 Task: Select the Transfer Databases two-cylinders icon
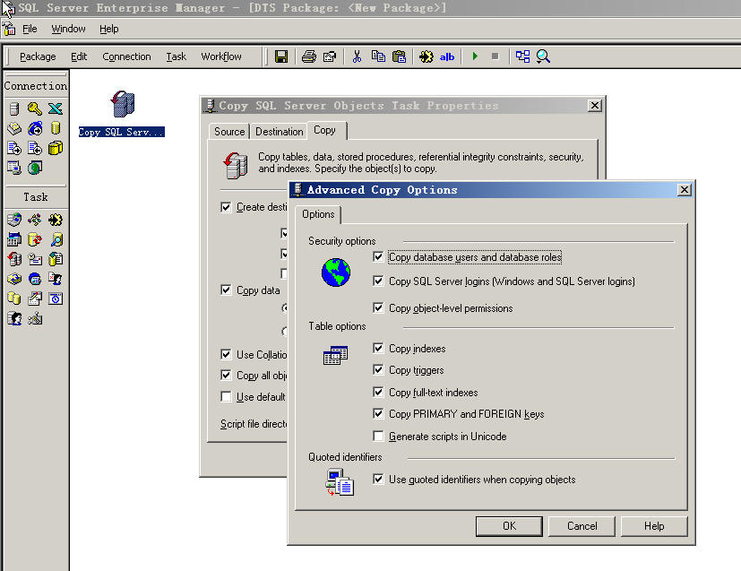pyautogui.click(x=14, y=298)
